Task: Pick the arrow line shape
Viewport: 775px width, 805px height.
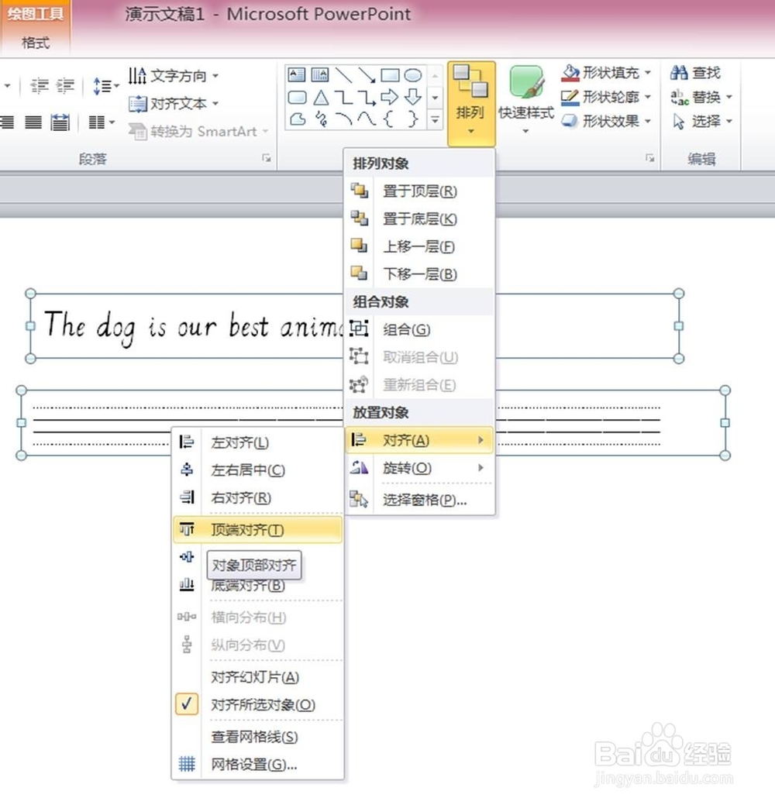Action: (367, 75)
